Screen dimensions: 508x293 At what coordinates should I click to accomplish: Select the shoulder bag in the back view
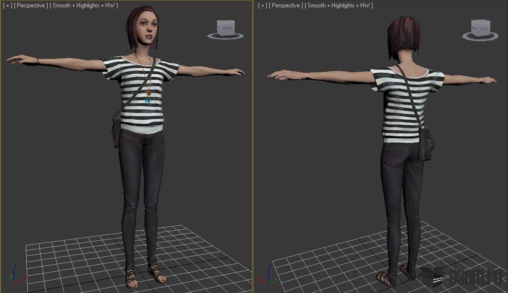pos(426,145)
